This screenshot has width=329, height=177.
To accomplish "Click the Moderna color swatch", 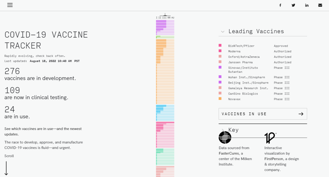I will [x=220, y=51].
